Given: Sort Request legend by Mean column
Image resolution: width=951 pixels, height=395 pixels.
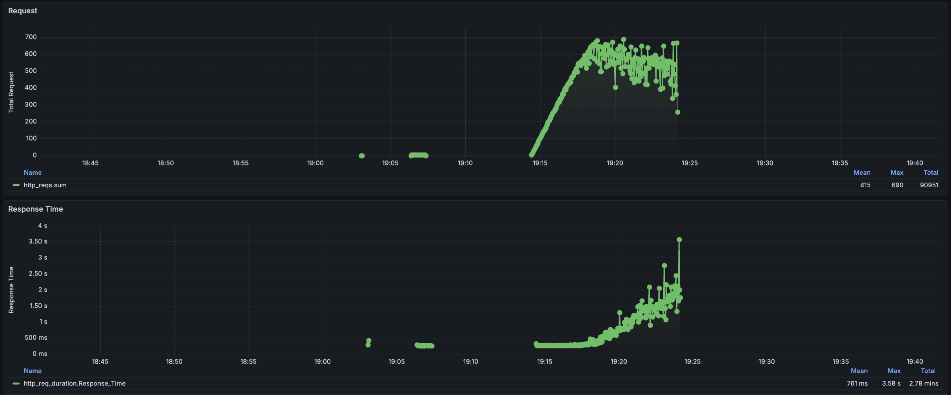Looking at the screenshot, I should 862,172.
